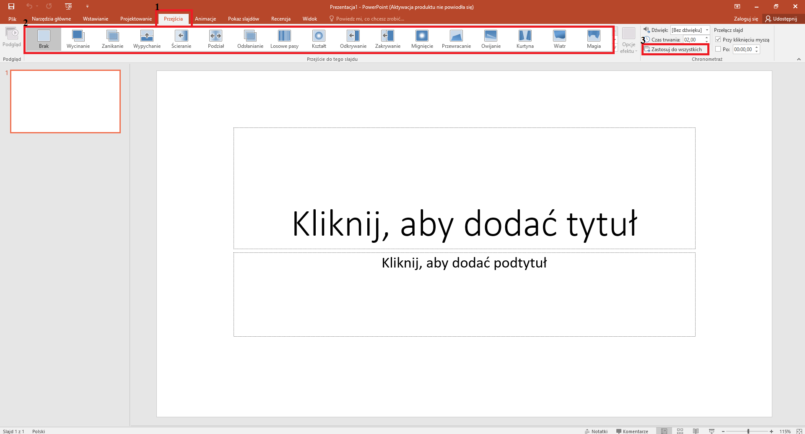Viewport: 805px width, 434px height.
Task: Select the Brak (none) transition
Action: [44, 39]
